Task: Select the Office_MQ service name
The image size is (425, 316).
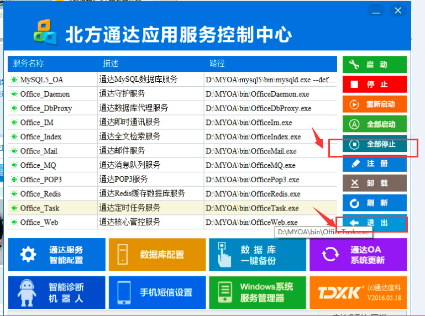Action: click(x=38, y=165)
